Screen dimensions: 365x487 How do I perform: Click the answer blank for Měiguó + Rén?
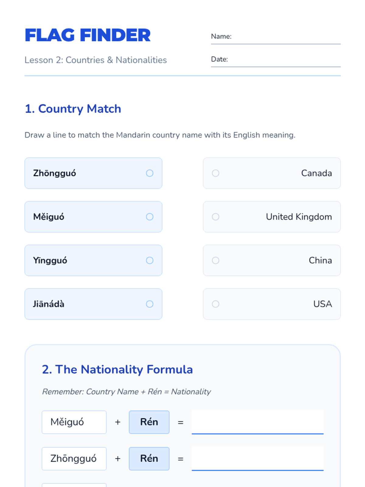tap(257, 422)
